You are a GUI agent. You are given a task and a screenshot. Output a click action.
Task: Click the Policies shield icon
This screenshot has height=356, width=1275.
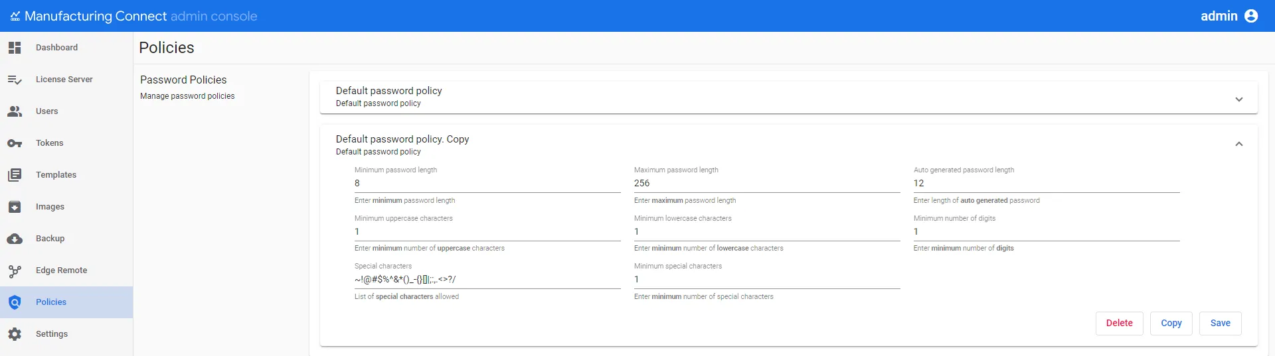coord(15,302)
